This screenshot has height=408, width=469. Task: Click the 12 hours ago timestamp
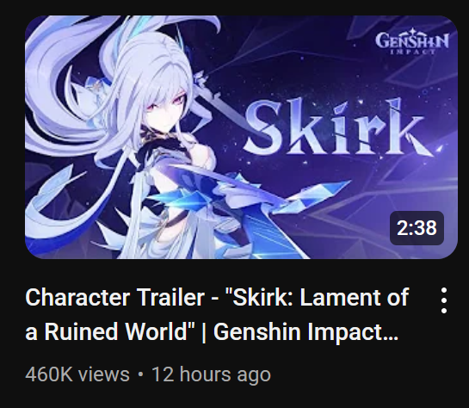point(211,374)
